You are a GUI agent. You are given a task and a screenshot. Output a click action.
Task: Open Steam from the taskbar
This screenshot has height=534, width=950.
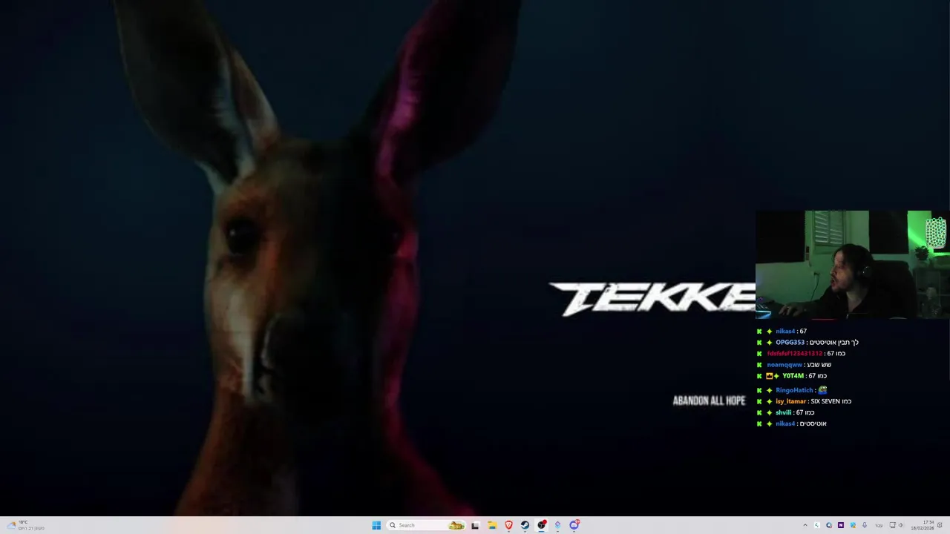tap(525, 525)
